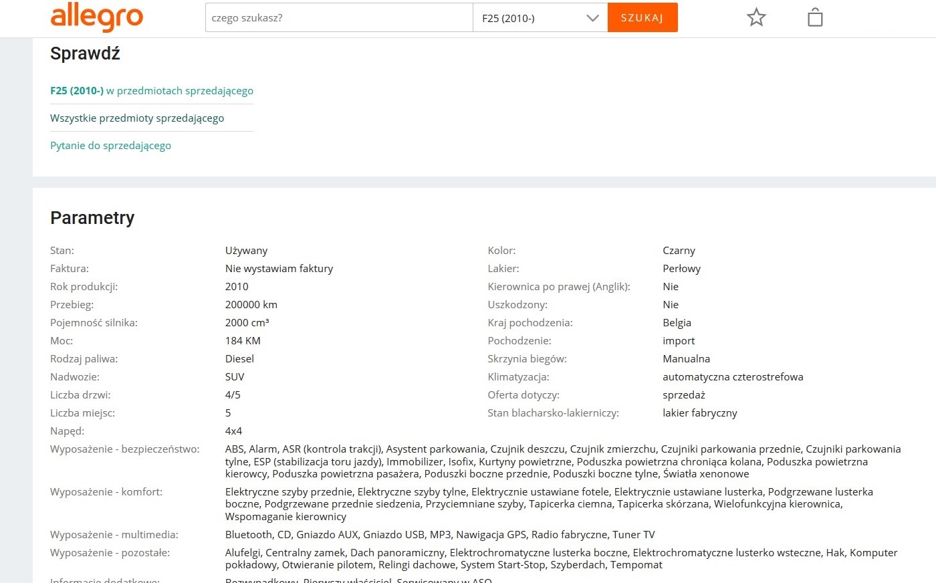Select the 'Pojemność silnika:' label
936x583 pixels.
point(94,323)
